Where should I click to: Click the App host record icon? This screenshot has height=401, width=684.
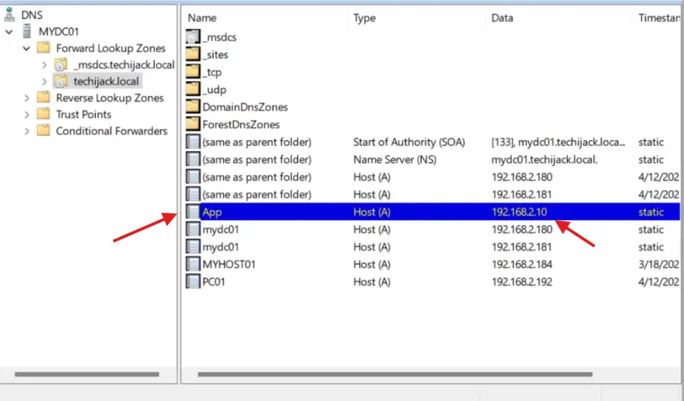coord(193,212)
